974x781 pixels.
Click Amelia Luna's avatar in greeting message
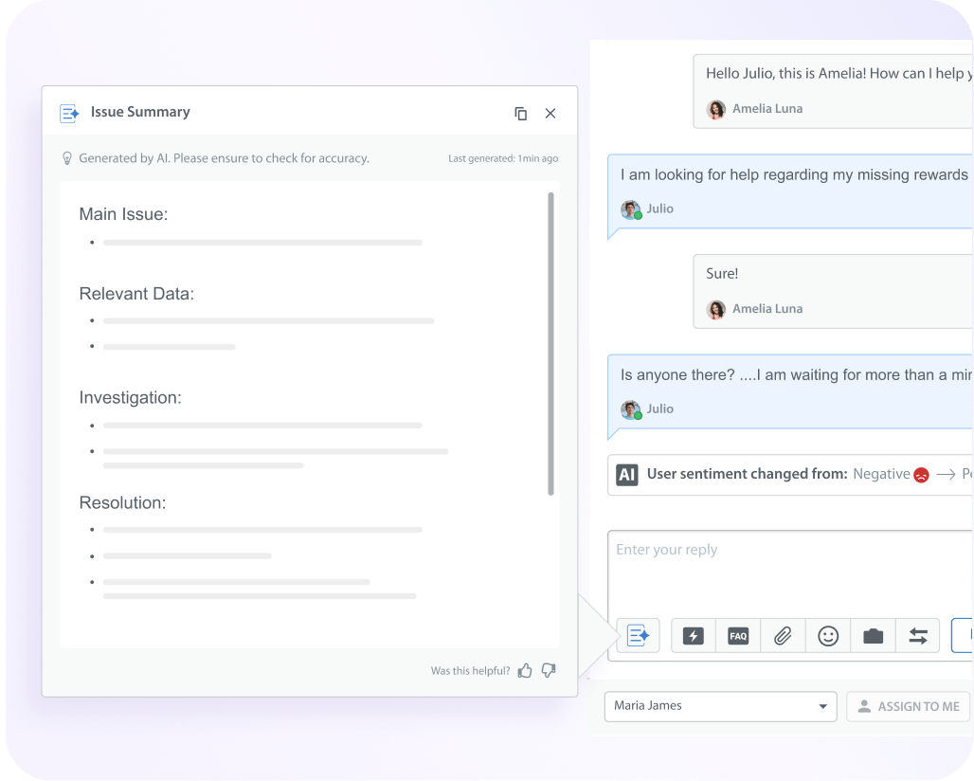pyautogui.click(x=716, y=109)
